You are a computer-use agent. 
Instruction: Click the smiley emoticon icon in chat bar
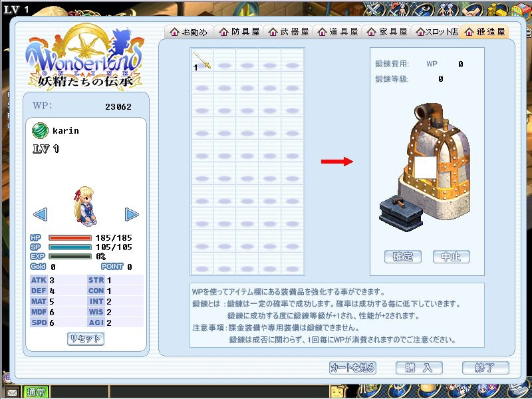(x=338, y=392)
